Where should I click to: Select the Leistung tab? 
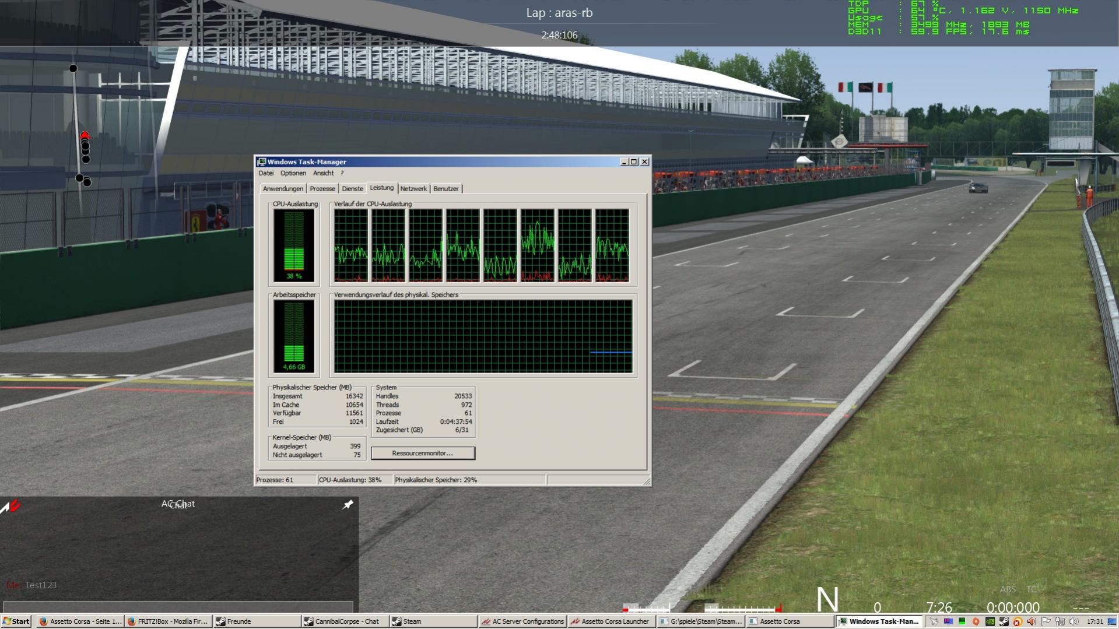click(x=381, y=188)
